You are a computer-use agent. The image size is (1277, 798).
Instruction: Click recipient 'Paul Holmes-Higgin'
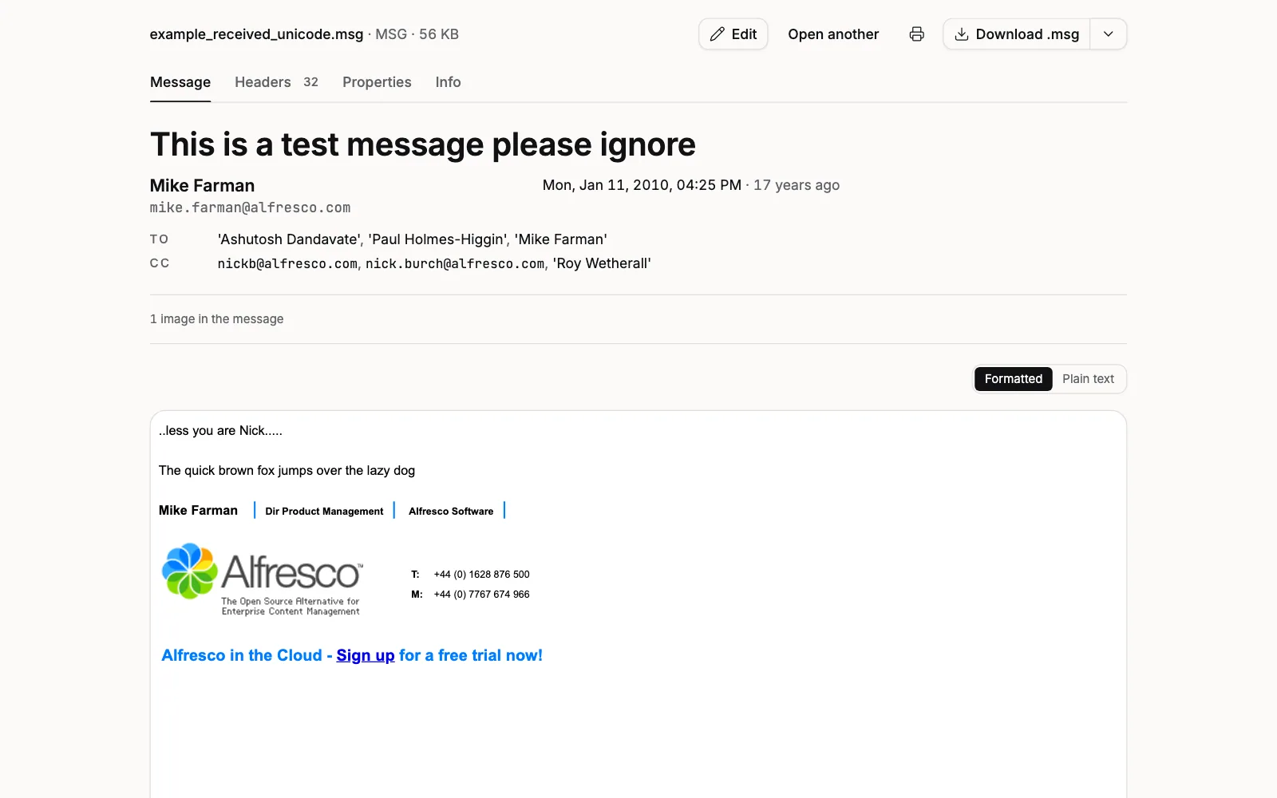pos(437,239)
